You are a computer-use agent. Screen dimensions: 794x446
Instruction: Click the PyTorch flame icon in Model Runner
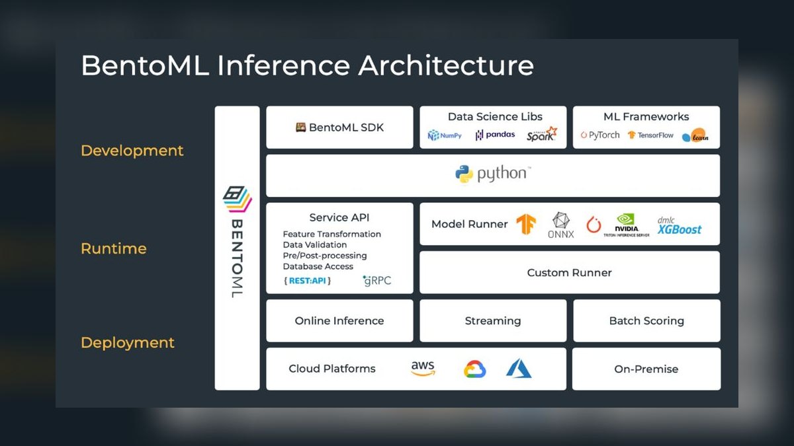pos(594,224)
